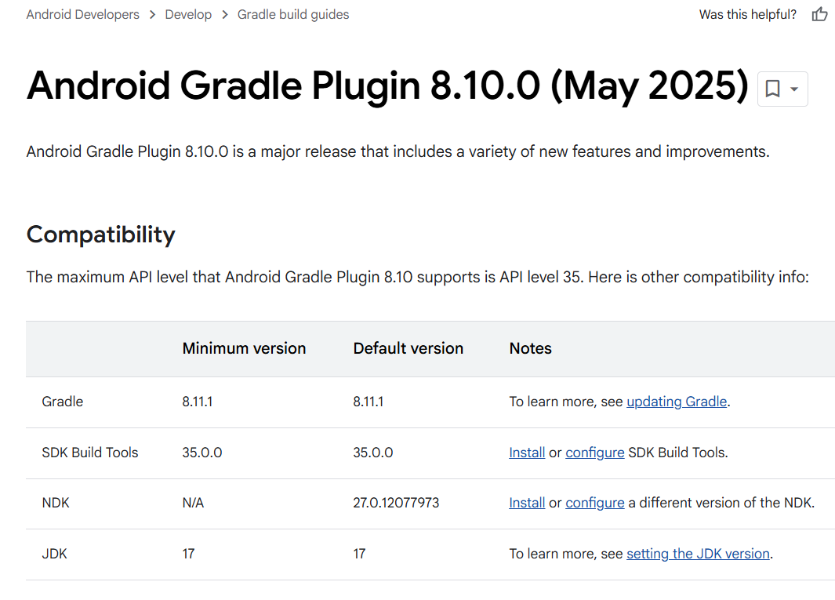Click the 'N/A' minimum version cell
The height and width of the screenshot is (600, 835).
[x=193, y=503]
